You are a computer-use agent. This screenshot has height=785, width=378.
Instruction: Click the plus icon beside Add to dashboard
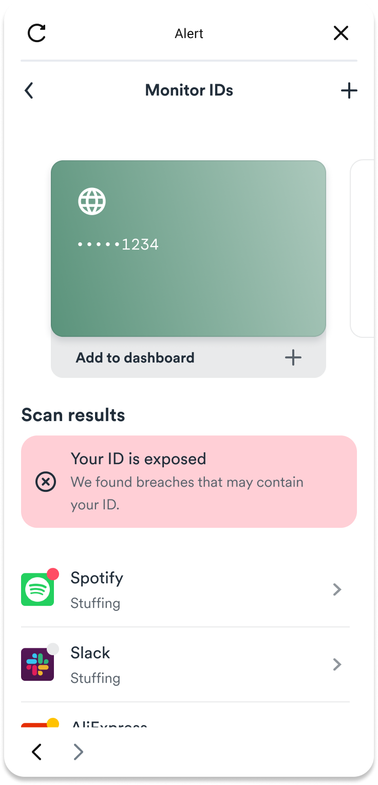pos(293,358)
